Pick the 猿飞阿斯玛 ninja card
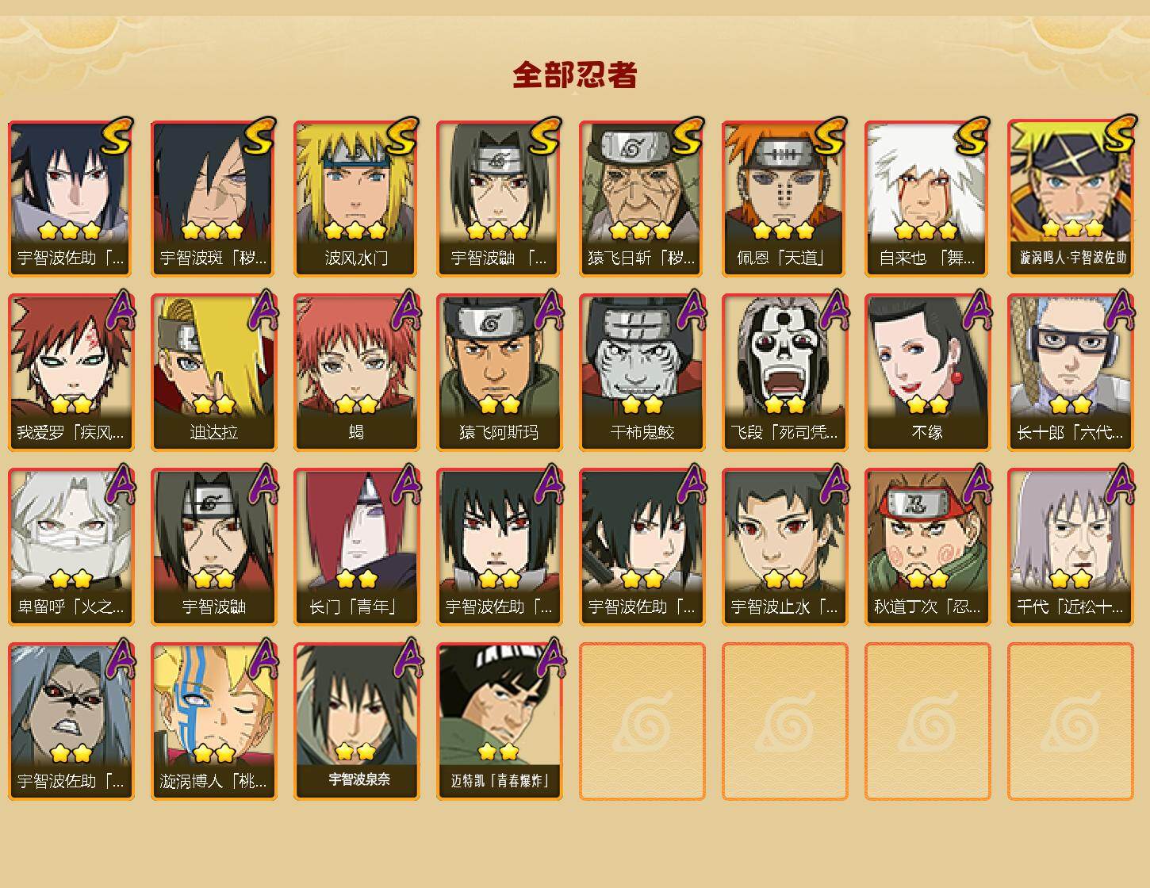Image resolution: width=1150 pixels, height=888 pixels. click(x=499, y=373)
